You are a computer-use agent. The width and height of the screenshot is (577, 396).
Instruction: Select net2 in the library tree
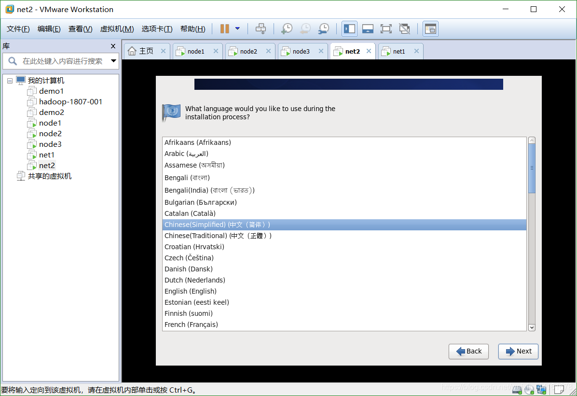tap(47, 166)
